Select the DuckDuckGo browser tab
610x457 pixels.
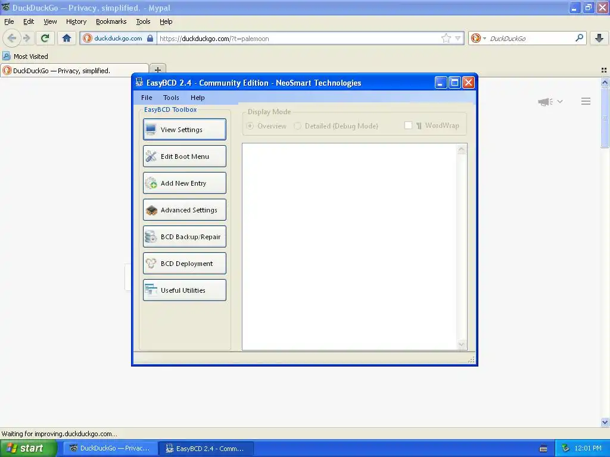tap(74, 70)
